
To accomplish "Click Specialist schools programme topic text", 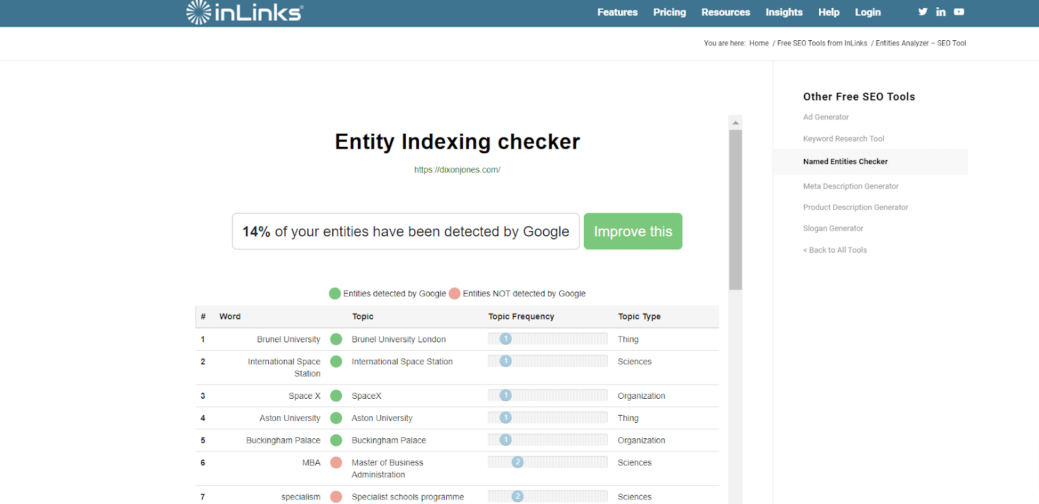I will [x=408, y=497].
